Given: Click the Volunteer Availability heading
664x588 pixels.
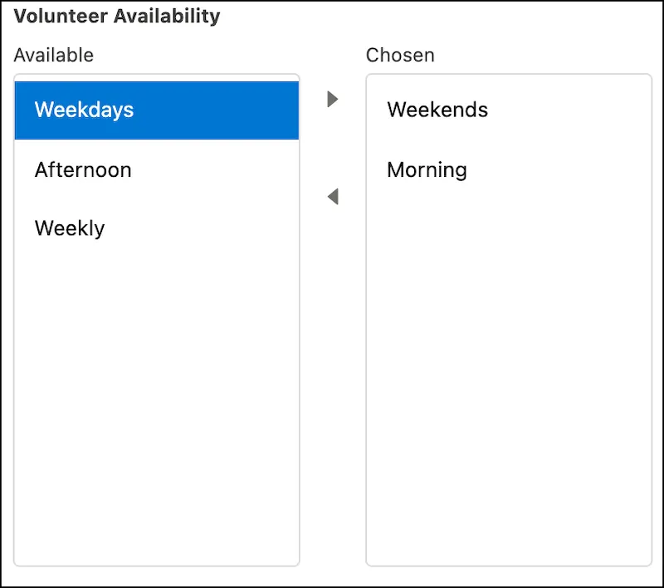Looking at the screenshot, I should click(117, 16).
